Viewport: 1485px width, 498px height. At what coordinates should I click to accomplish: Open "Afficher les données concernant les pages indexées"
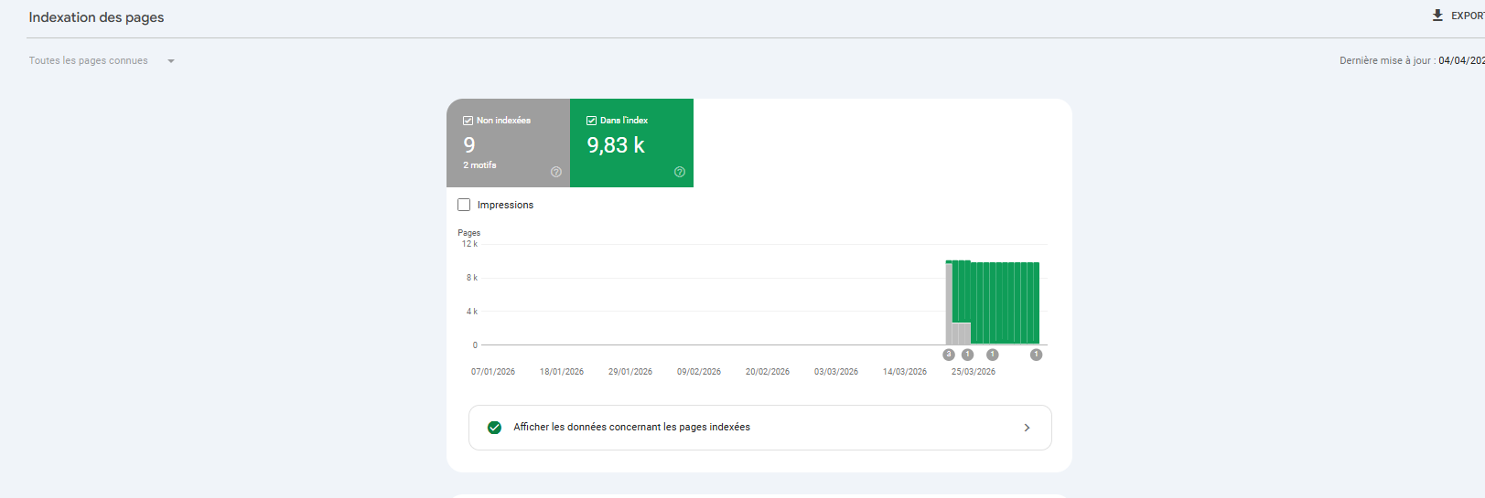(759, 428)
